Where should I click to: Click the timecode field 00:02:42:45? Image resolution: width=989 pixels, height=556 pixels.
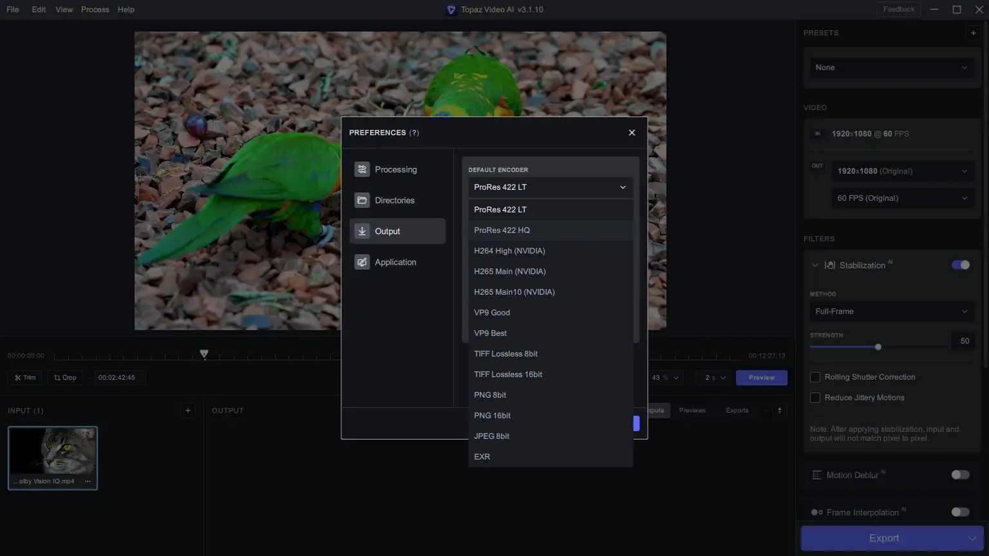pos(119,378)
